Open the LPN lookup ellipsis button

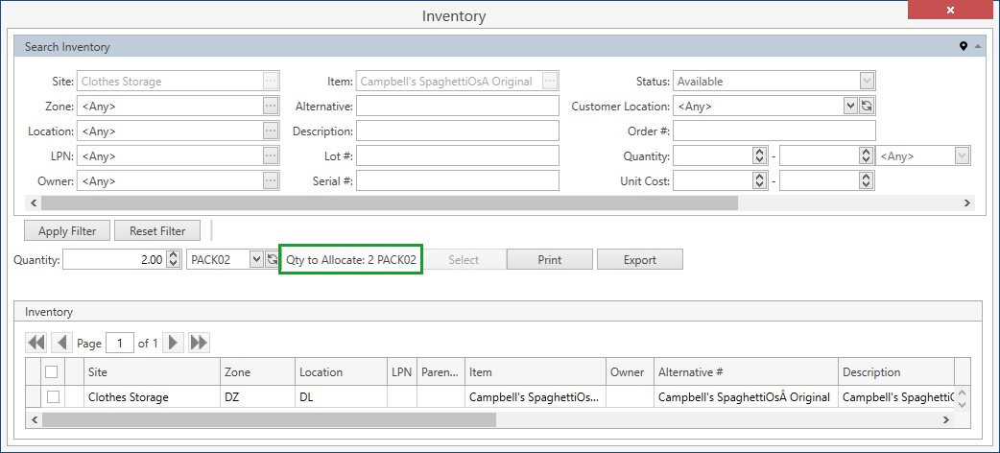(x=271, y=155)
